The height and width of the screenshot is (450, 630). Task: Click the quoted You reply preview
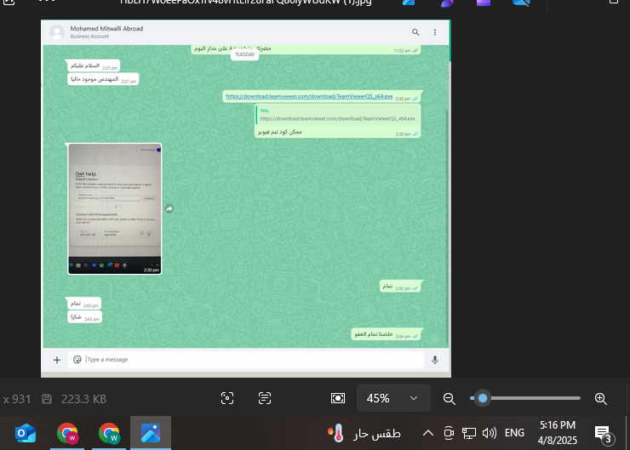337,115
